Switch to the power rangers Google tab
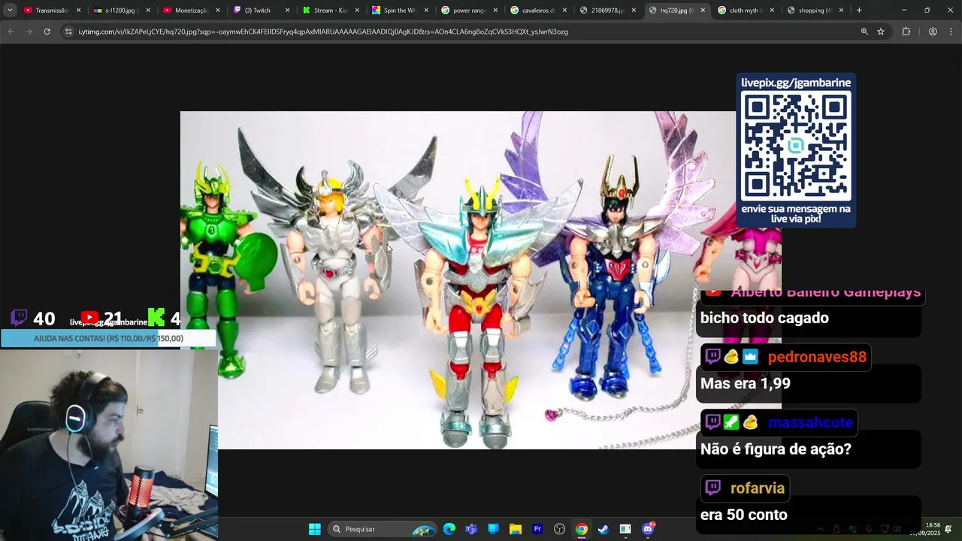962x541 pixels. (467, 11)
